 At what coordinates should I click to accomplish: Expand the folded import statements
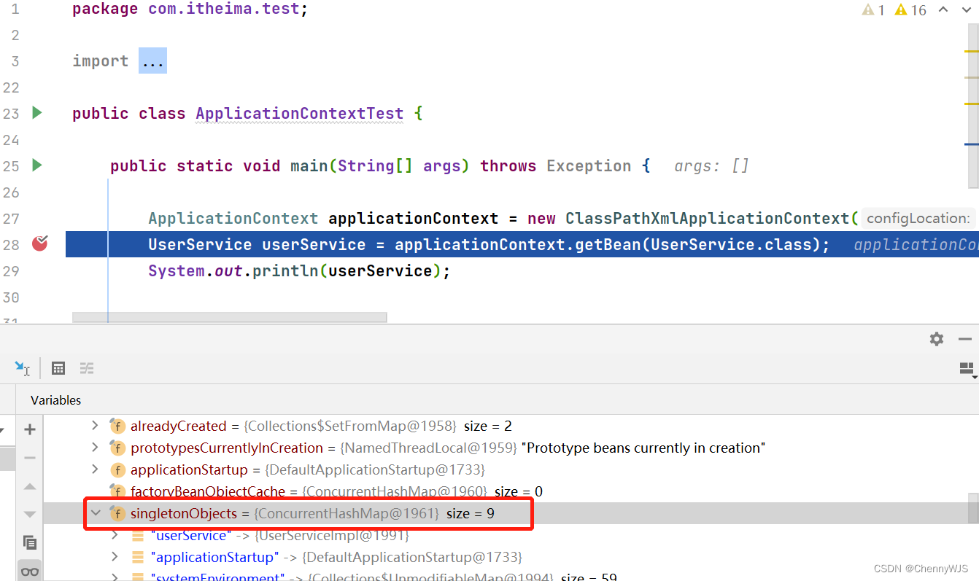[x=152, y=61]
